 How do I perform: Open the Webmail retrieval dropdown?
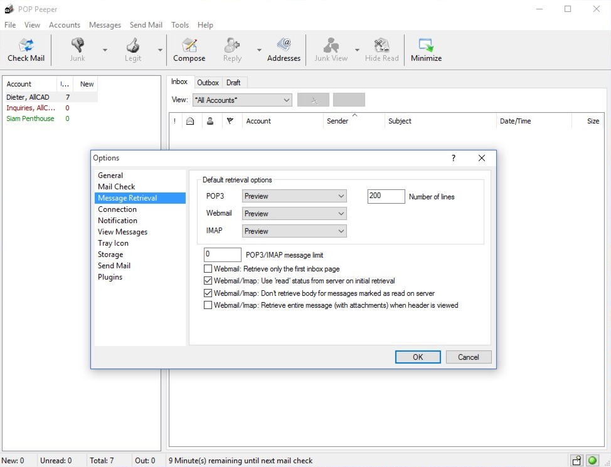[294, 214]
